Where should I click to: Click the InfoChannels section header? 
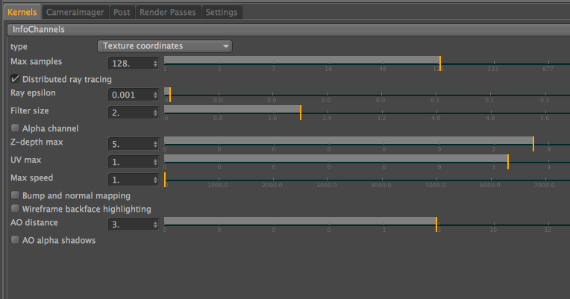[39, 30]
